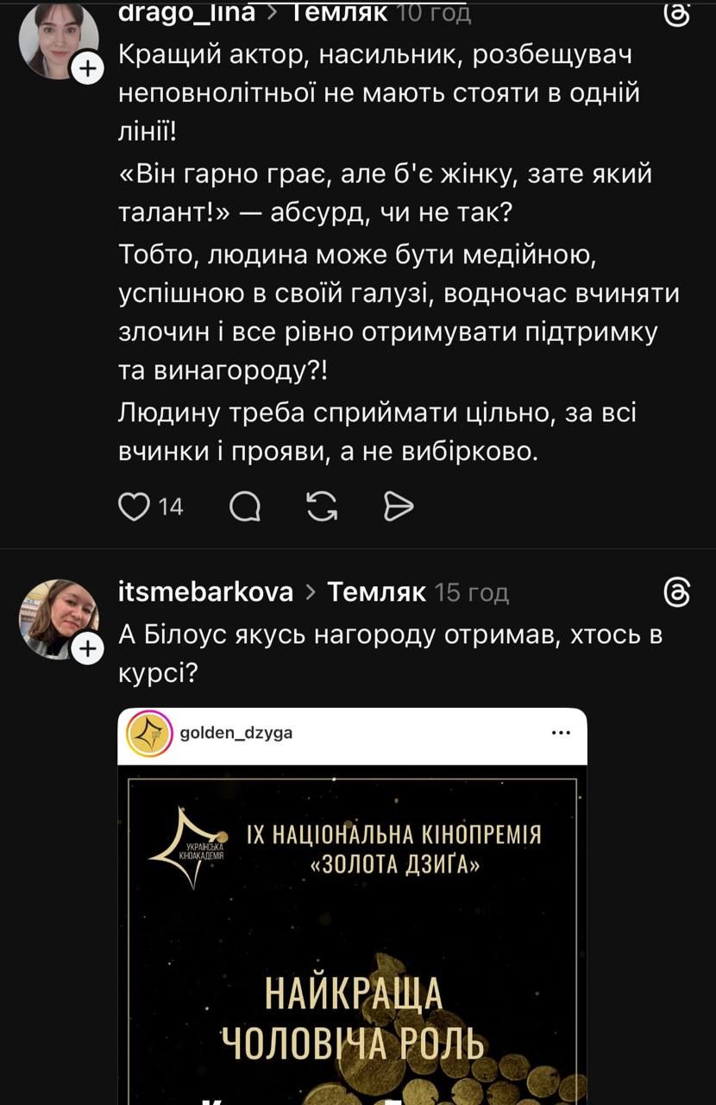Viewport: 716px width, 1105px height.
Task: Share drago_lina's post via send icon
Action: pyautogui.click(x=399, y=507)
